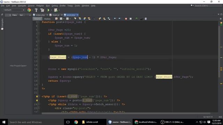This screenshot has height=125, width=223.
Task: Click the Previous Bookmark icon
Action: click(x=100, y=19)
